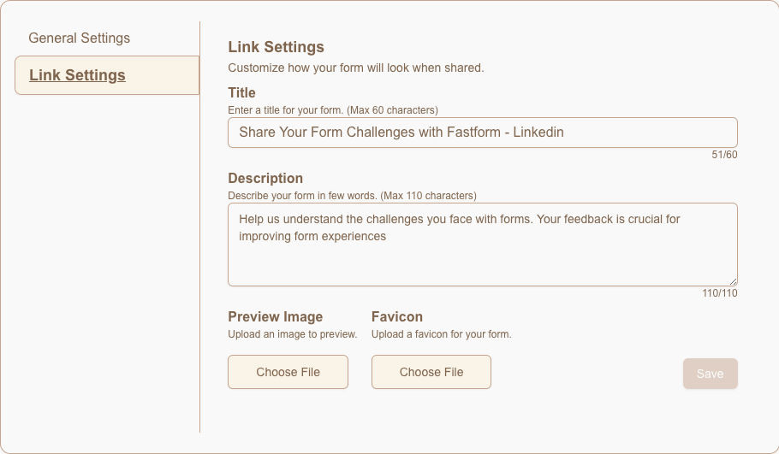779x454 pixels.
Task: Choose a file for Preview Image
Action: [x=288, y=372]
